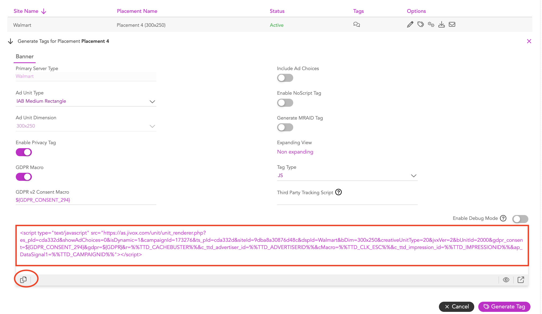The image size is (542, 314).
Task: Click the download icon in Options
Action: point(441,25)
